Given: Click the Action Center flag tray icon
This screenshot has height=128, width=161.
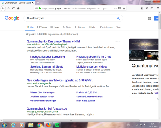Looking at the screenshot, I should pyautogui.click(x=145, y=125).
